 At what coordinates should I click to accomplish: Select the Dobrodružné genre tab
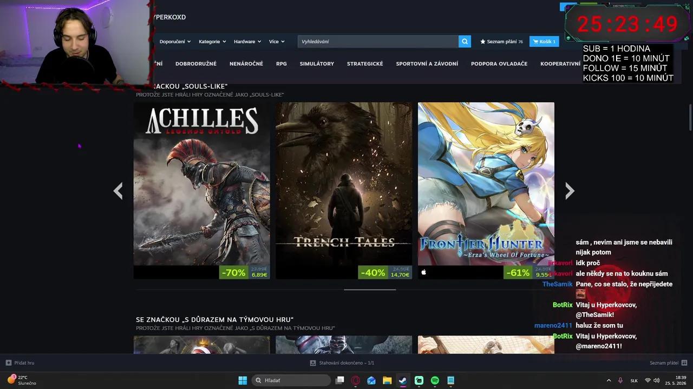point(196,64)
